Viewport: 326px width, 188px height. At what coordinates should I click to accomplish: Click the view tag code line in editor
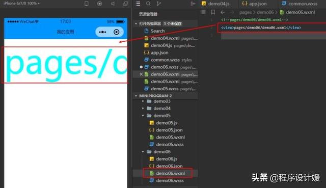click(261, 28)
